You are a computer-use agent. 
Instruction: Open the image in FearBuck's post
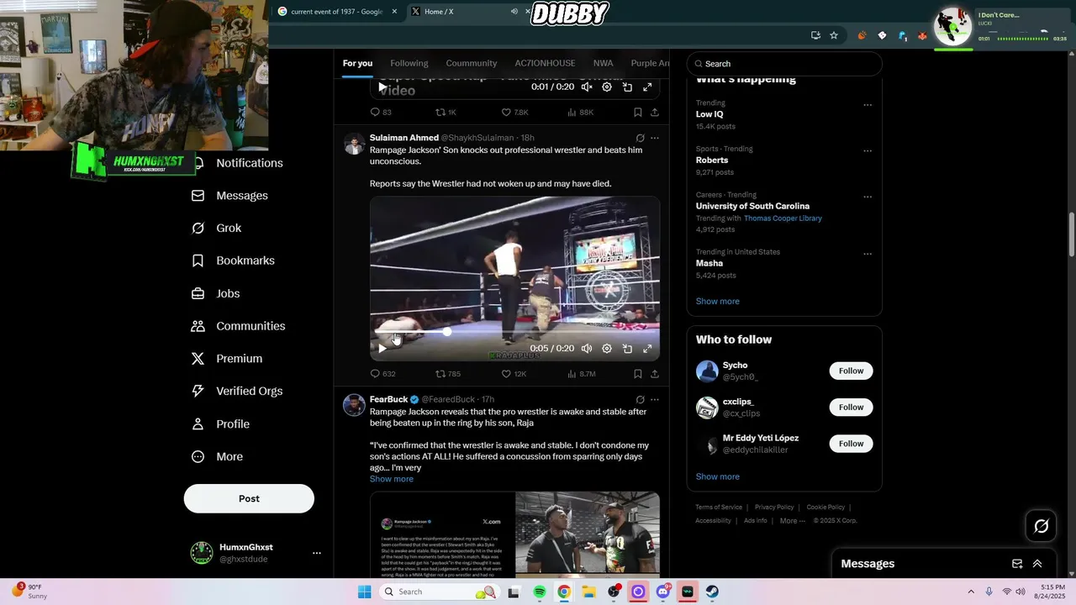click(x=514, y=534)
